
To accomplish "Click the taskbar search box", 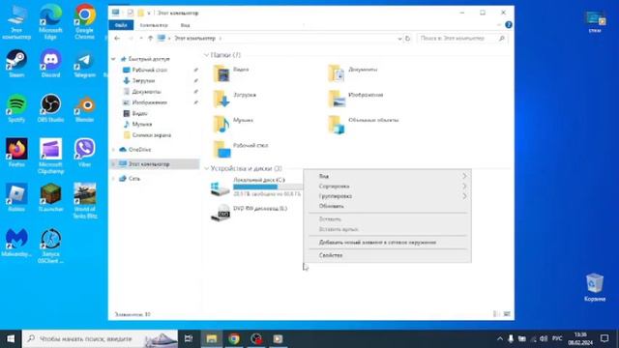I will (101, 338).
